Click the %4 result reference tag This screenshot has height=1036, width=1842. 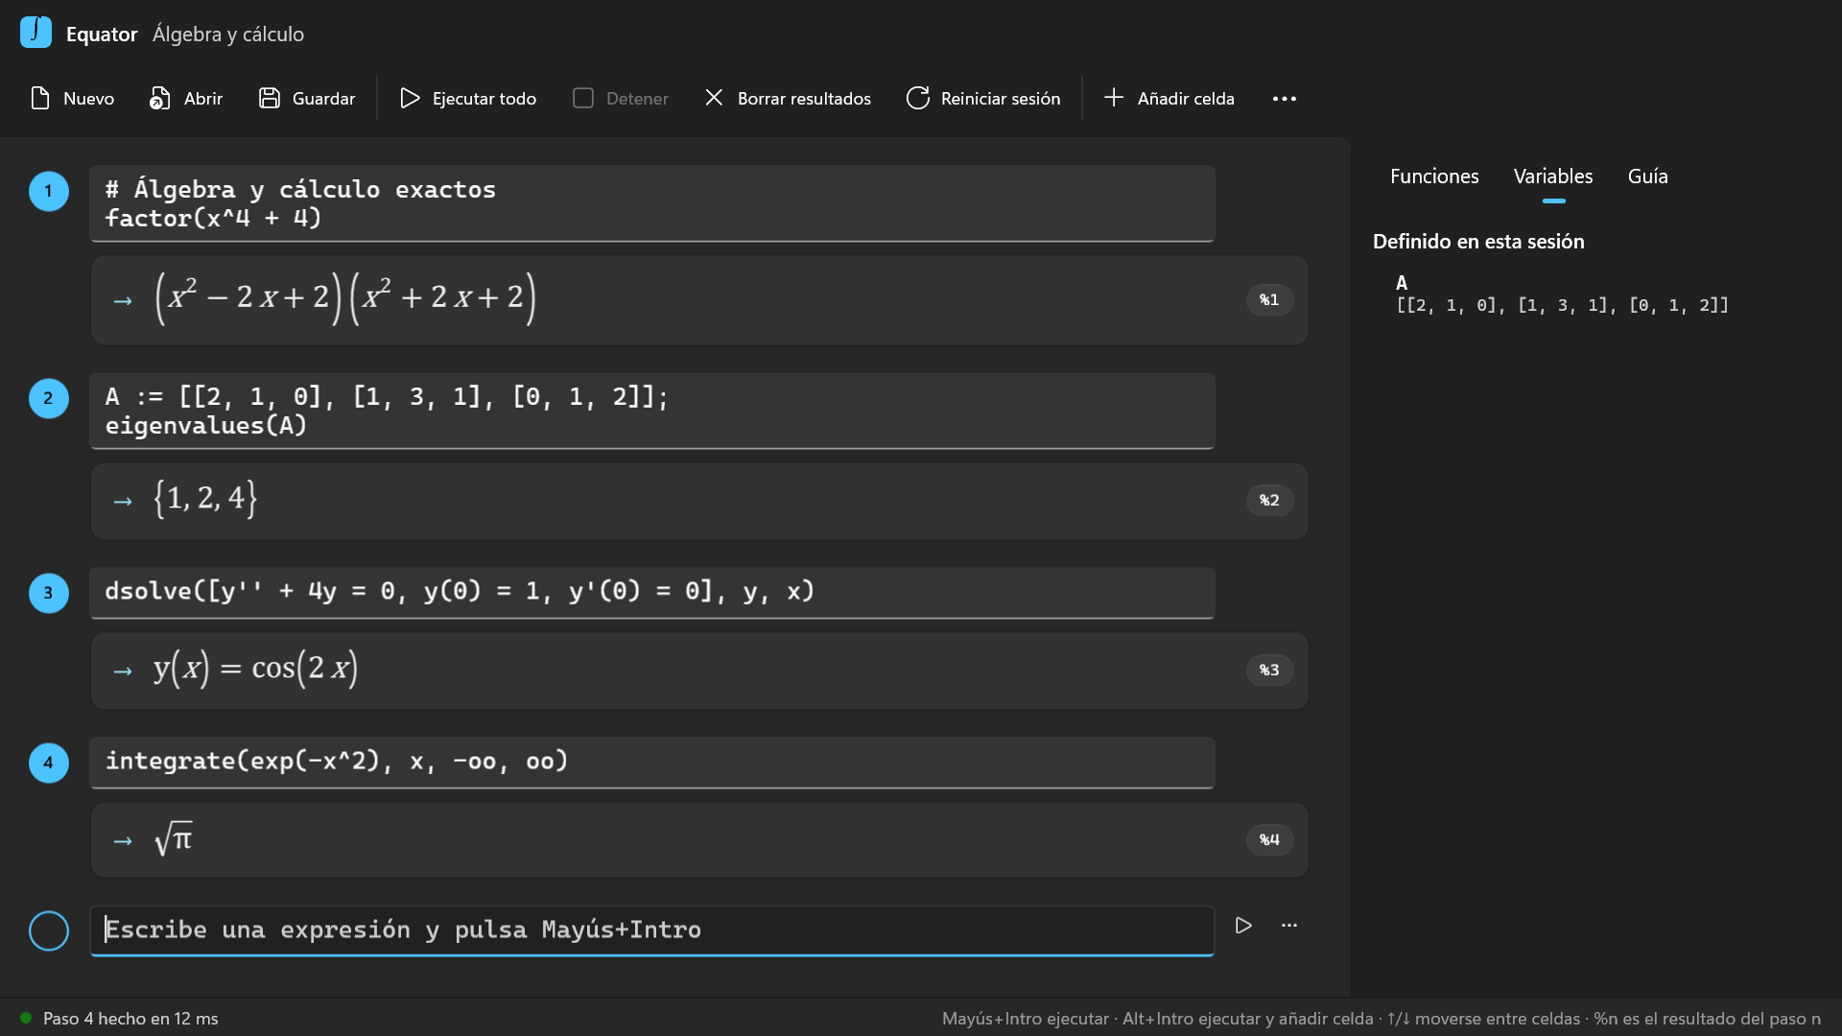1269,840
